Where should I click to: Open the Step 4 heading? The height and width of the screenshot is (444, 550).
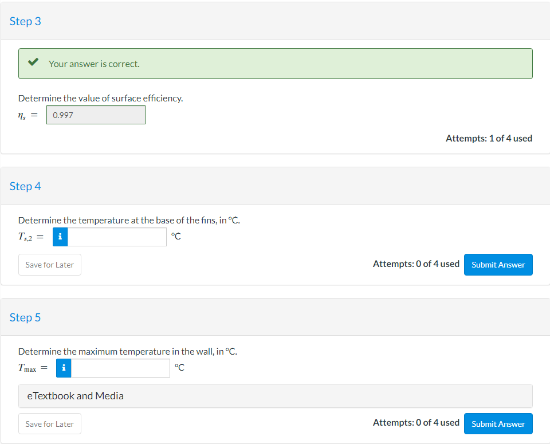(25, 186)
